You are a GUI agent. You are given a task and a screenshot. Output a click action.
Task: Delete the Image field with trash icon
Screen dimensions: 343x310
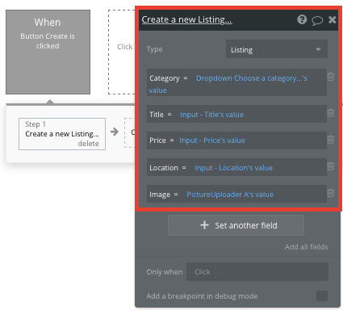point(331,193)
